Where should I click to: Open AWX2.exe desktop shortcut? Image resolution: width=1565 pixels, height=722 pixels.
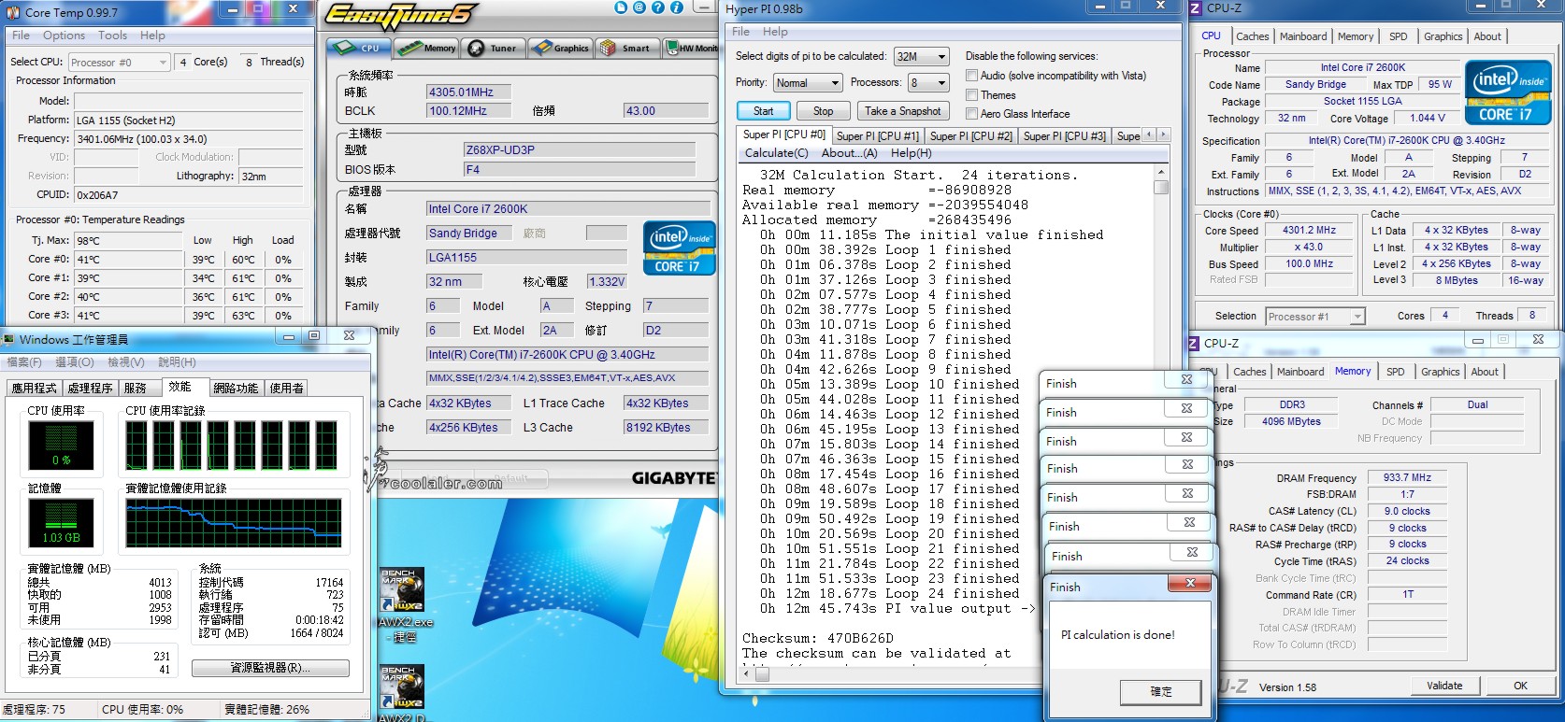click(405, 604)
